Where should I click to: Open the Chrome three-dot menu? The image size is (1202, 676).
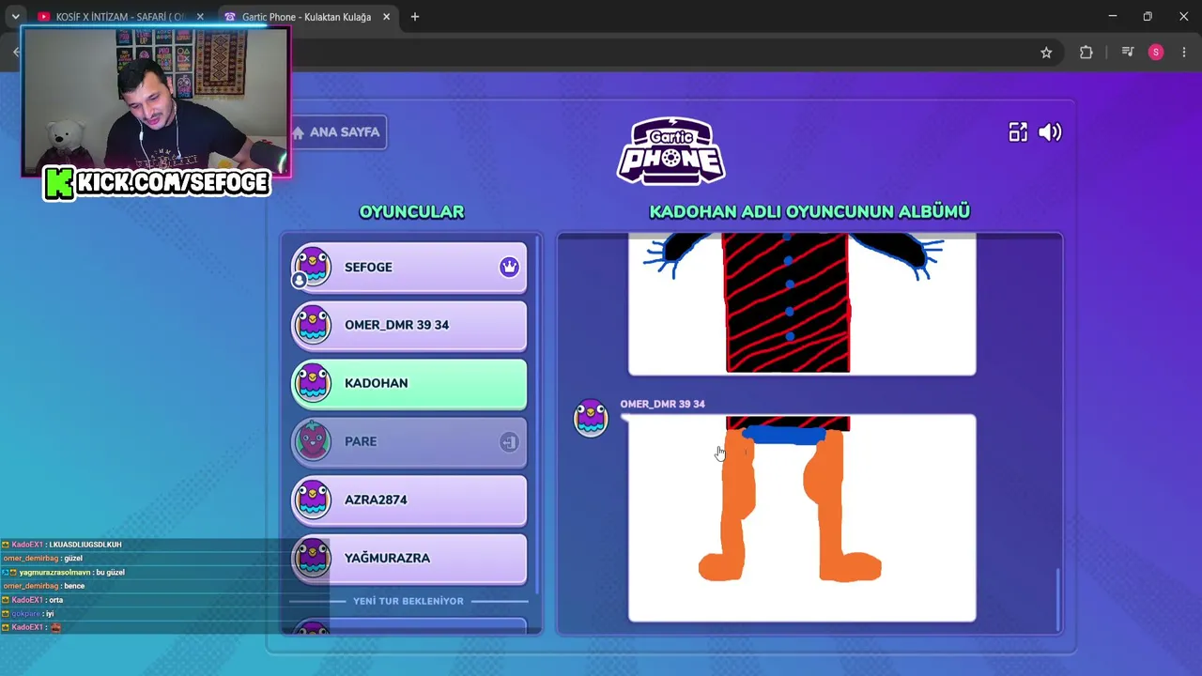coord(1184,53)
